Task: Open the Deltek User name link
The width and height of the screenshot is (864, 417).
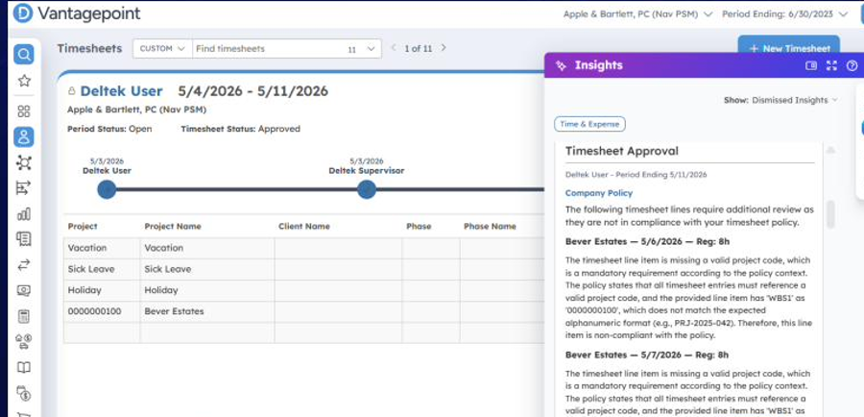Action: click(x=121, y=91)
